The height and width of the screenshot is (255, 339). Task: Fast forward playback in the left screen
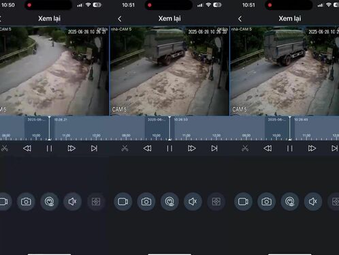(71, 149)
